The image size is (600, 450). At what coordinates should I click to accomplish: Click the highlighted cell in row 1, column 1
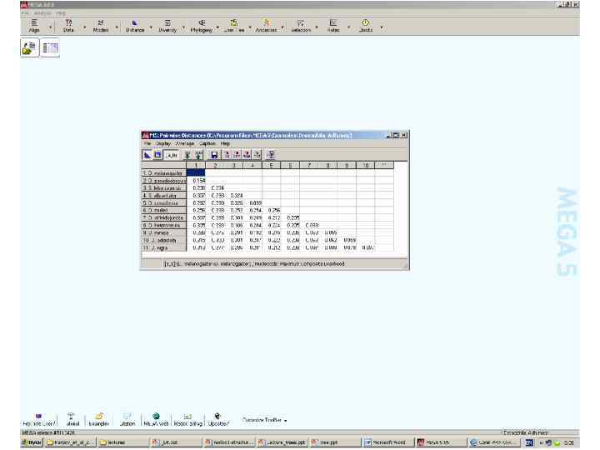pyautogui.click(x=196, y=173)
